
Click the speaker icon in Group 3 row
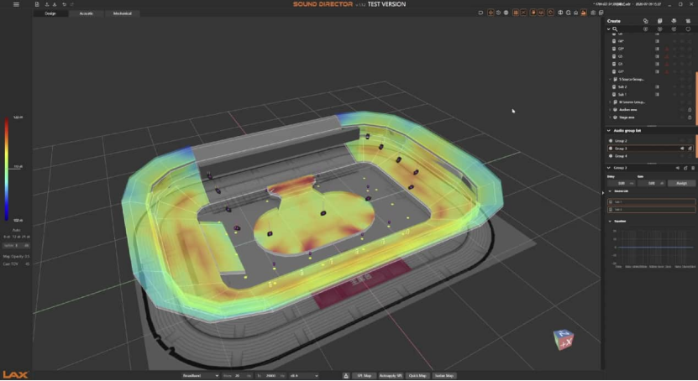pos(682,149)
